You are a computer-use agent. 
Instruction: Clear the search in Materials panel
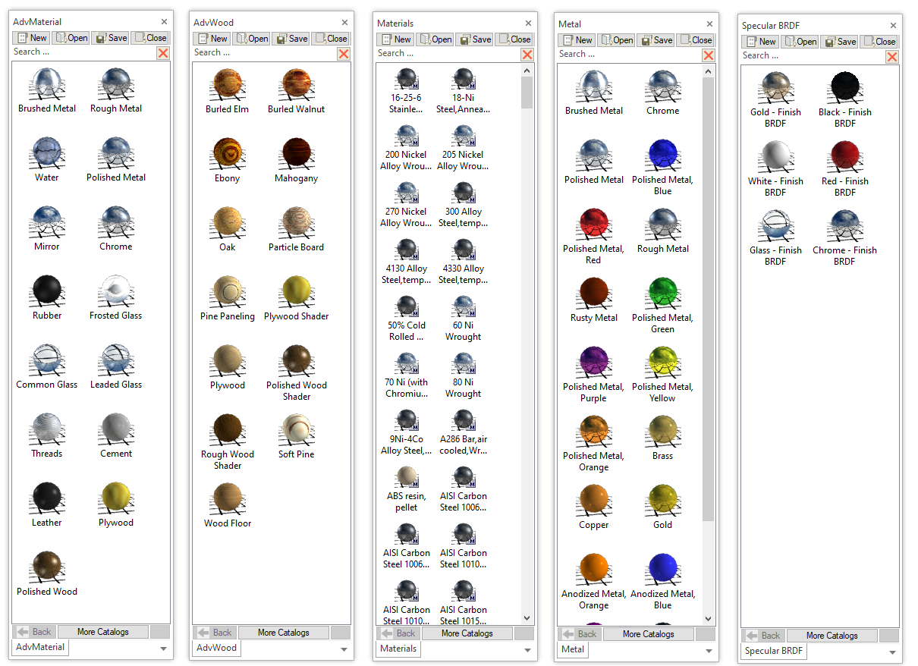pos(527,54)
